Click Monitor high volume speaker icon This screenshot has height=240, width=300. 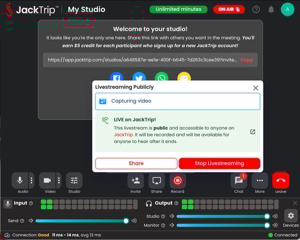click(275, 225)
